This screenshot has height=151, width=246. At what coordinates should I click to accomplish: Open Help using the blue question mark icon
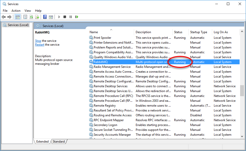45,17
